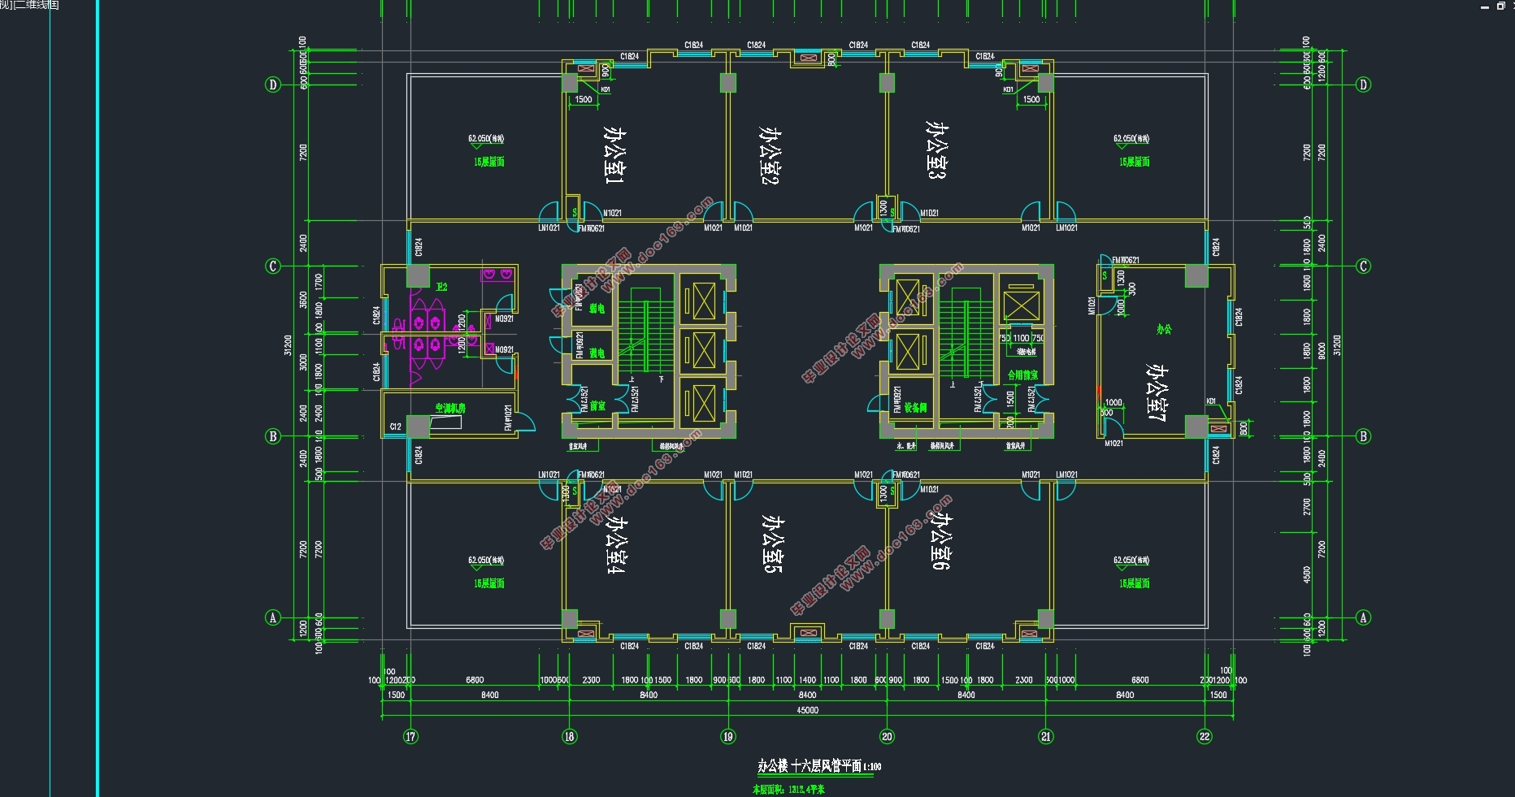
Task: Click the 二维线框 visual style label
Action: click(37, 5)
